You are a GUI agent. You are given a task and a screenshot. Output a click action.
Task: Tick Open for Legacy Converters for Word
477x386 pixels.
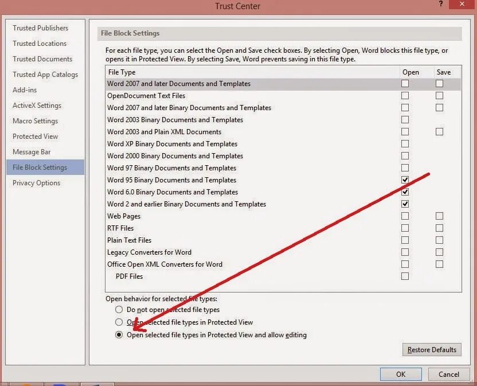(405, 252)
